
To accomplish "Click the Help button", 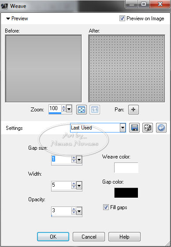I will point(124,236).
